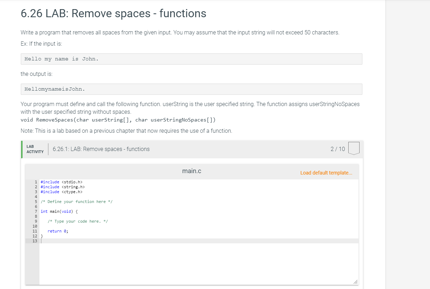Click the comment 'Type your code here.'
Viewport: 430px width, 289px height.
point(78,221)
